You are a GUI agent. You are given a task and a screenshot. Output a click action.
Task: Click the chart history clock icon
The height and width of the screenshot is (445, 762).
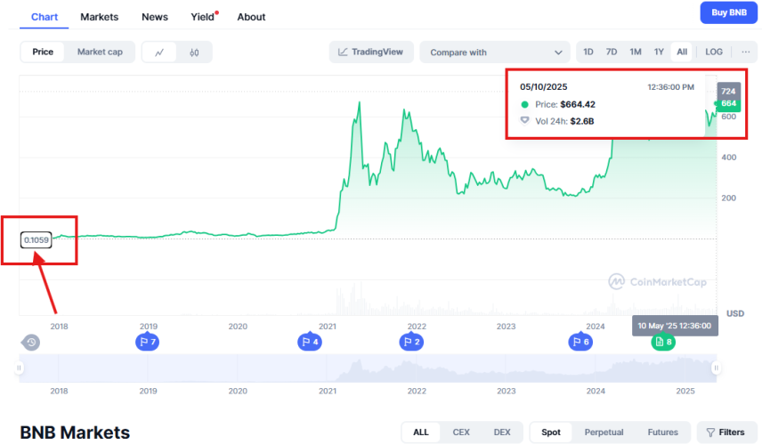click(x=31, y=343)
